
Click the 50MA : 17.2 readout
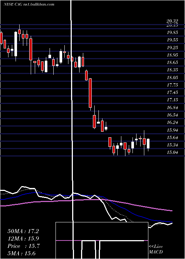coord(23,231)
